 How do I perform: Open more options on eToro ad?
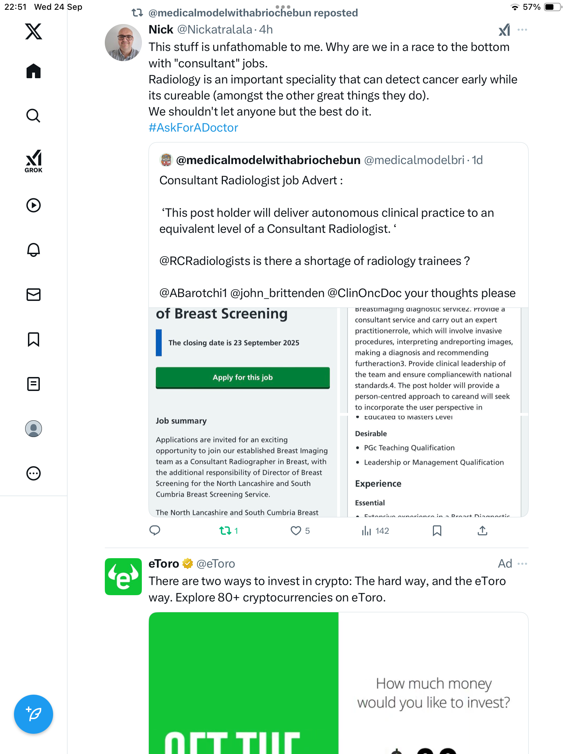coord(522,564)
